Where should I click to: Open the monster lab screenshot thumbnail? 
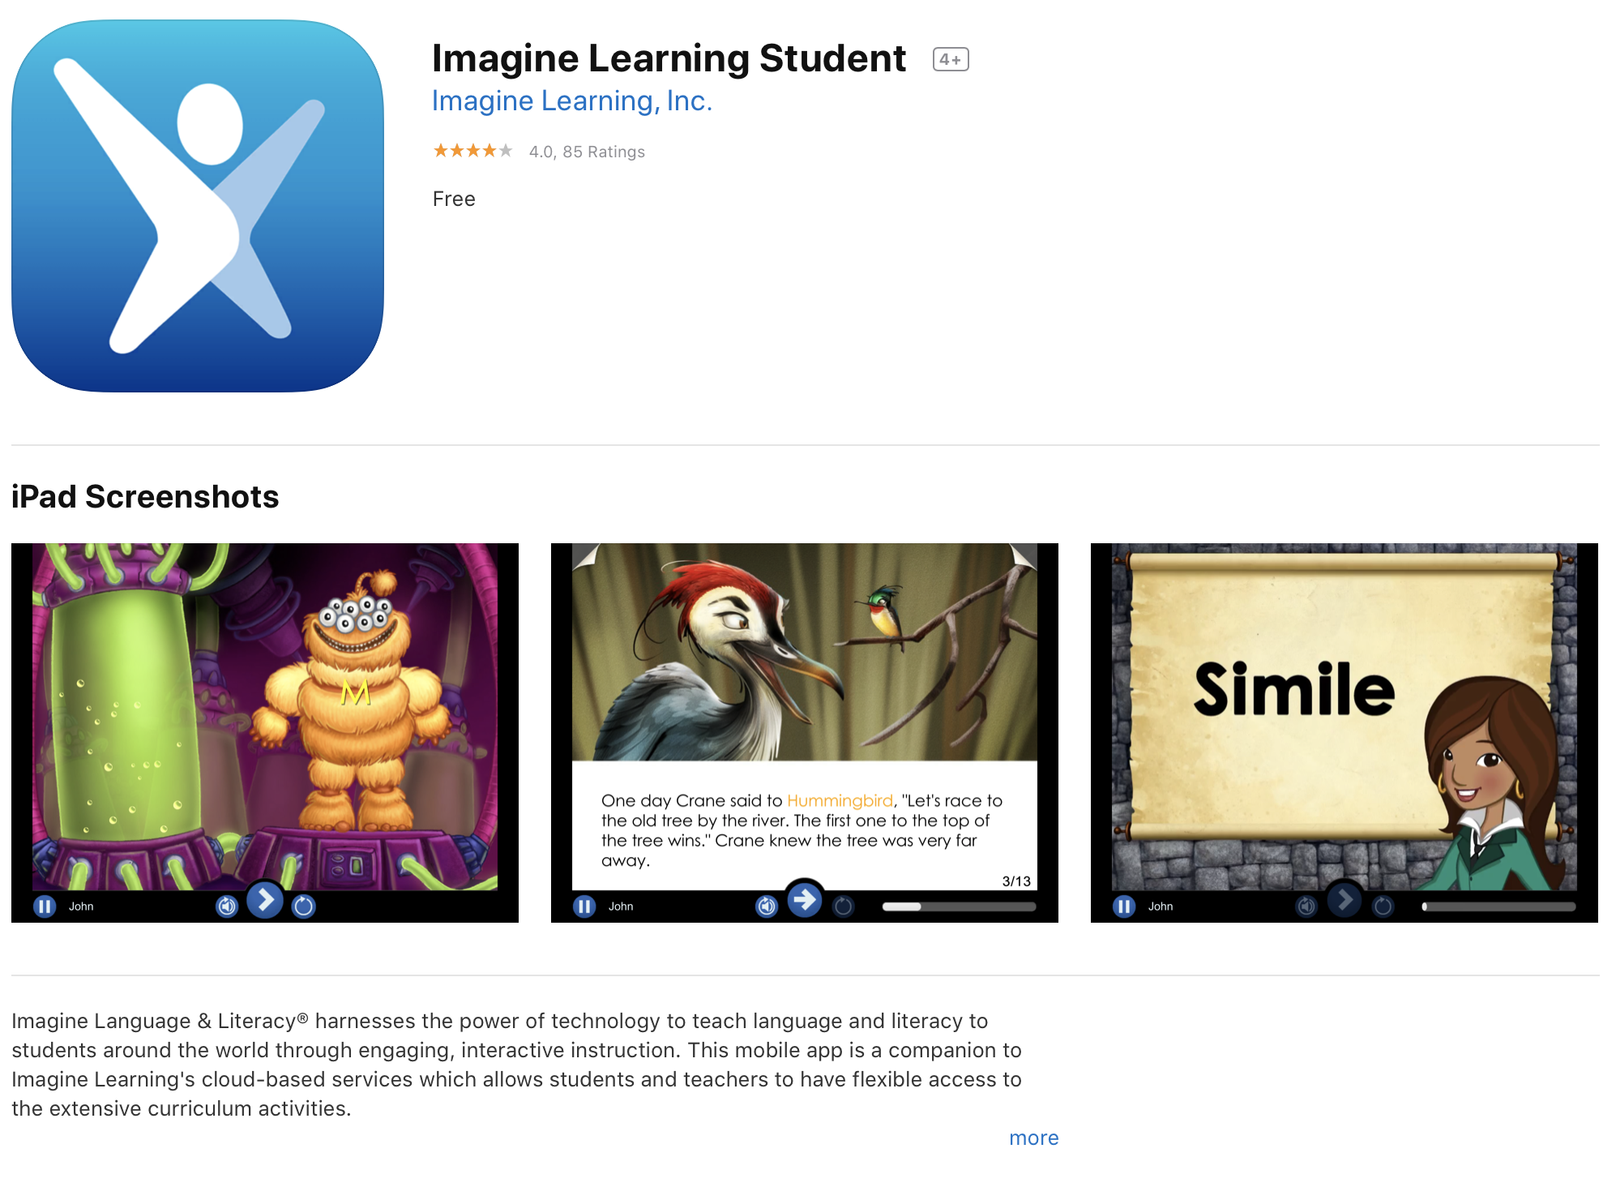pyautogui.click(x=265, y=733)
